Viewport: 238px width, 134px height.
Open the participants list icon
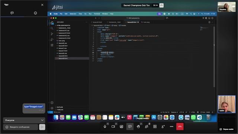147,127
